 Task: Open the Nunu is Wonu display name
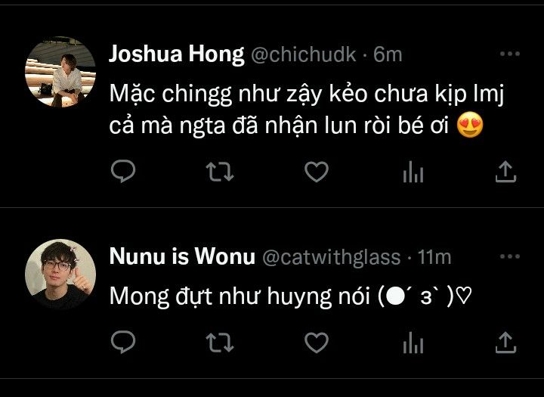[x=182, y=256]
